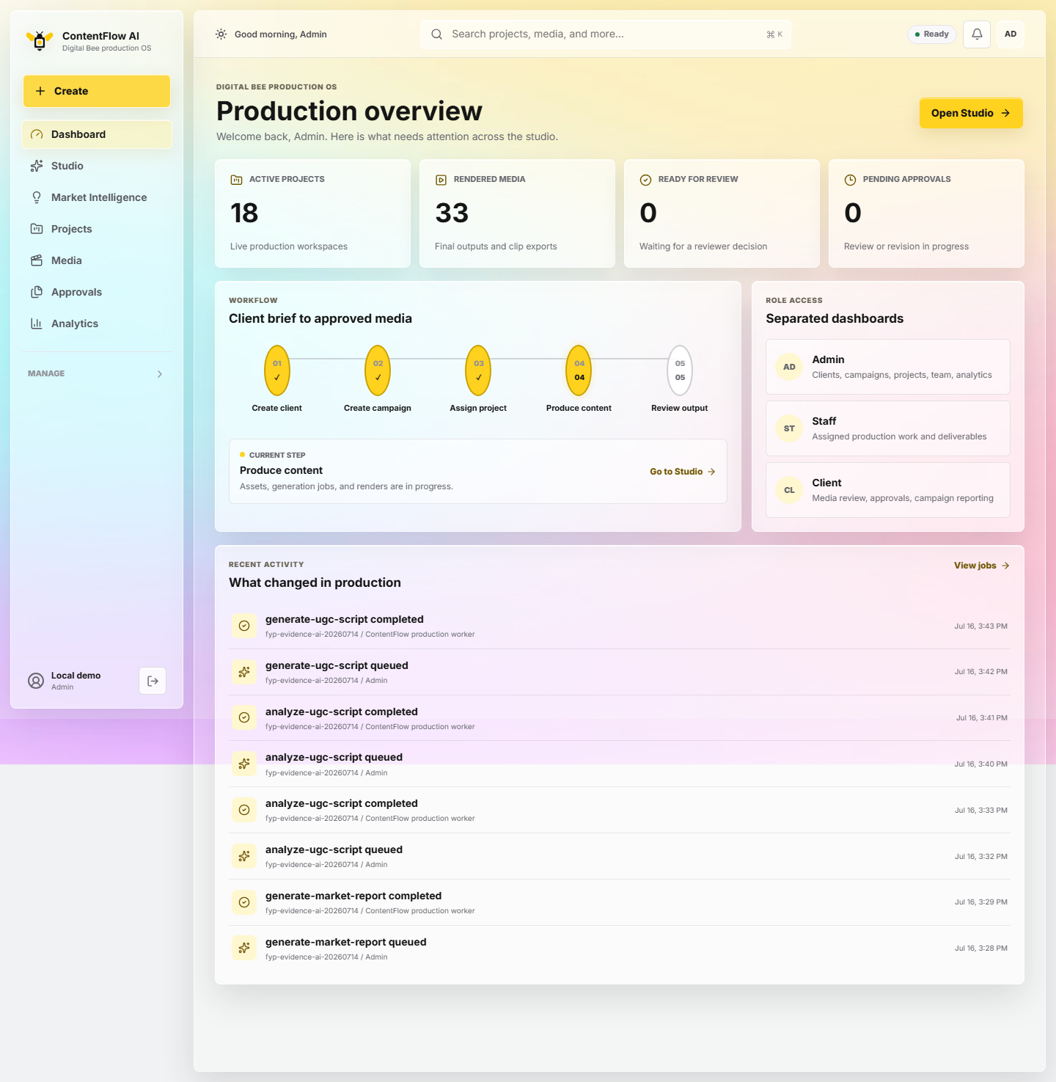
Task: Click the 'Good morning, Admin' greeting
Action: (281, 34)
